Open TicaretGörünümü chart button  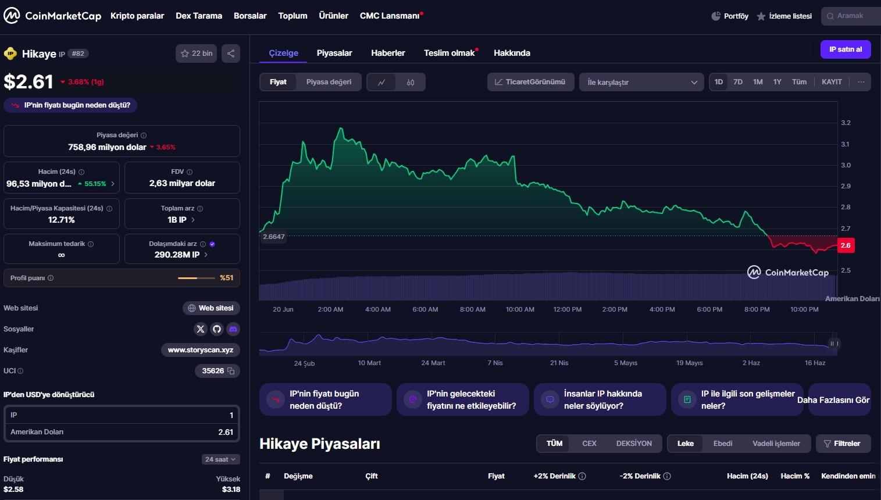(530, 82)
